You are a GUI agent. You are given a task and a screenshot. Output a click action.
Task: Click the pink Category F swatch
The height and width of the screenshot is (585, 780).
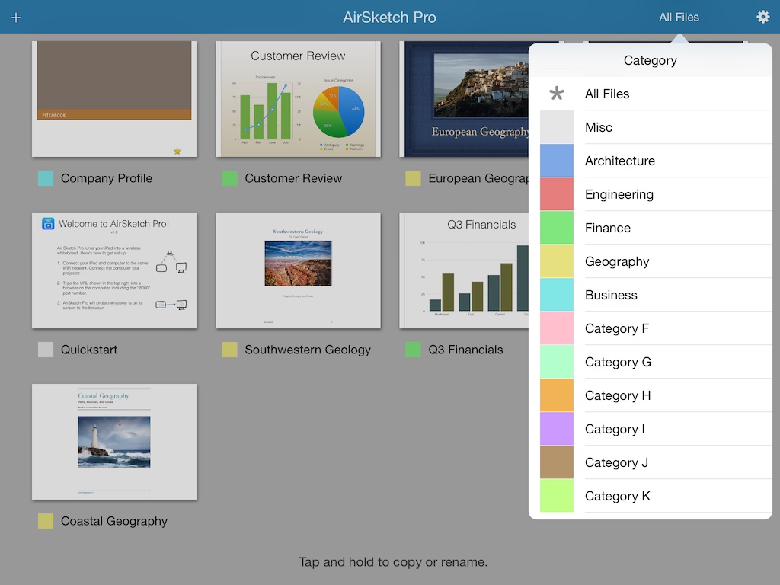(x=557, y=328)
